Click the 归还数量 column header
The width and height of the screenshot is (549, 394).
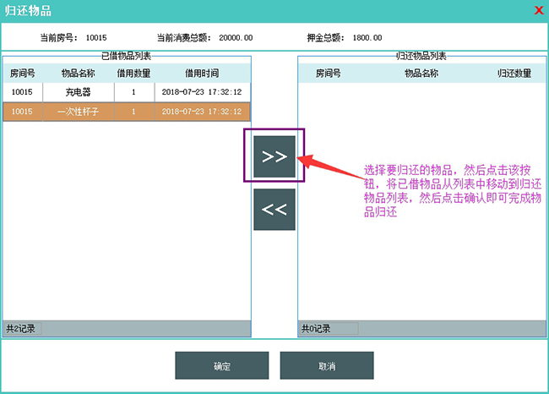click(x=514, y=74)
